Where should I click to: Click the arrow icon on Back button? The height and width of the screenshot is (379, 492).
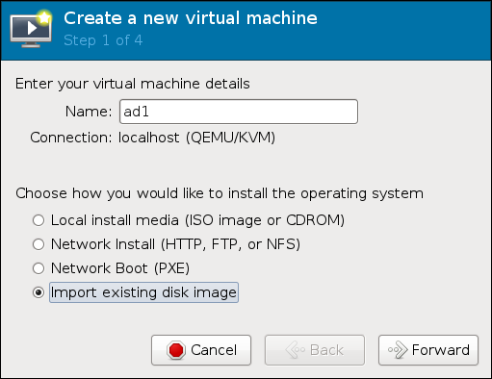coord(296,350)
